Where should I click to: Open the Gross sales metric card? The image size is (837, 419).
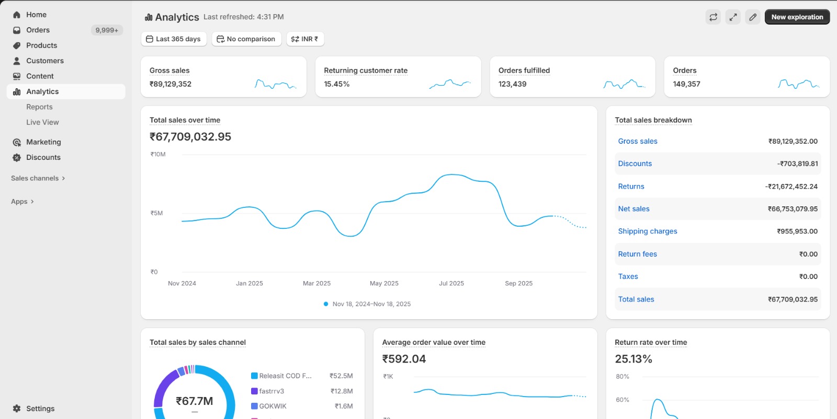pos(223,77)
